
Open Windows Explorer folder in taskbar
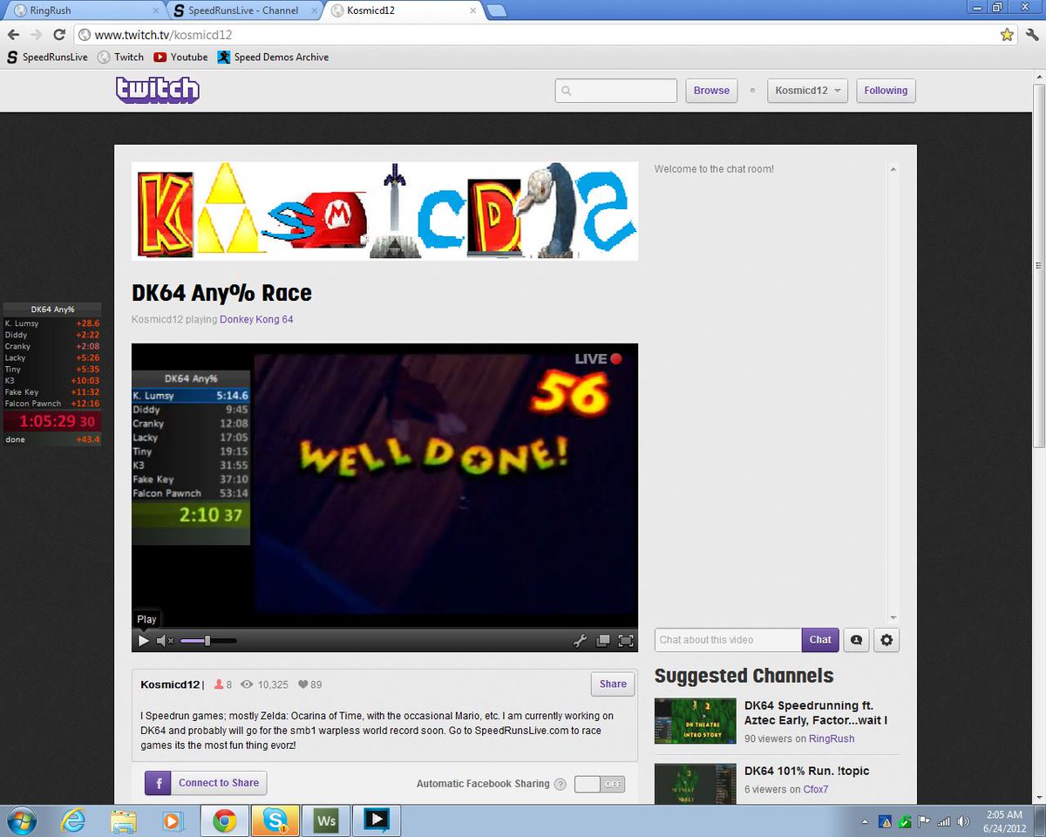(123, 821)
